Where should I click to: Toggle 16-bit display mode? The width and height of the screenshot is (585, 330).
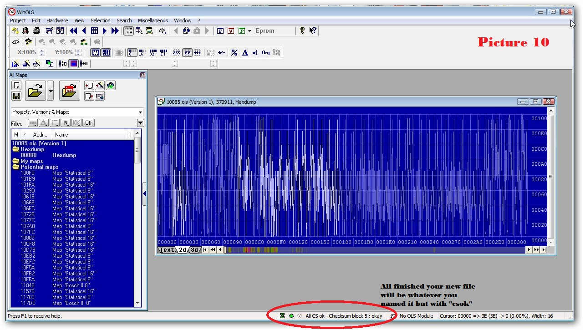142,53
